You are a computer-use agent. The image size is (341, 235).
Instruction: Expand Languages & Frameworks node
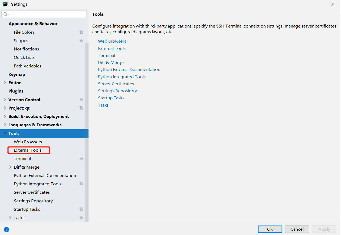(x=5, y=125)
